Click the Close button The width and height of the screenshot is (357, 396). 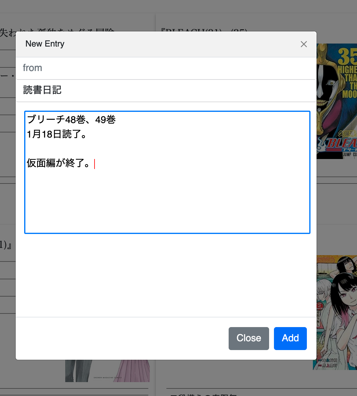point(249,338)
